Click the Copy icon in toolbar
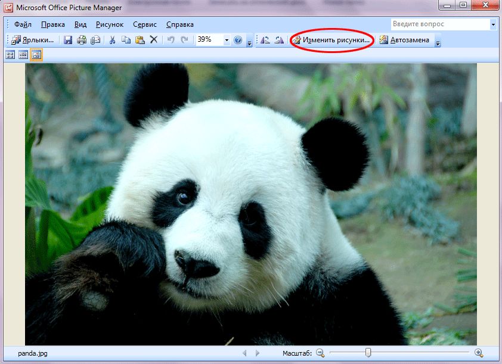 click(126, 40)
